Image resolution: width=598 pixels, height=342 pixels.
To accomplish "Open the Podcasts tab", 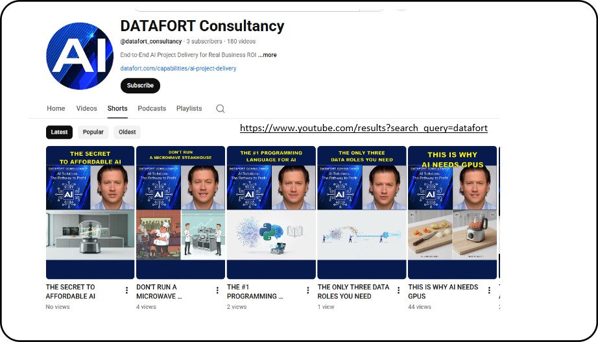I will (x=152, y=108).
